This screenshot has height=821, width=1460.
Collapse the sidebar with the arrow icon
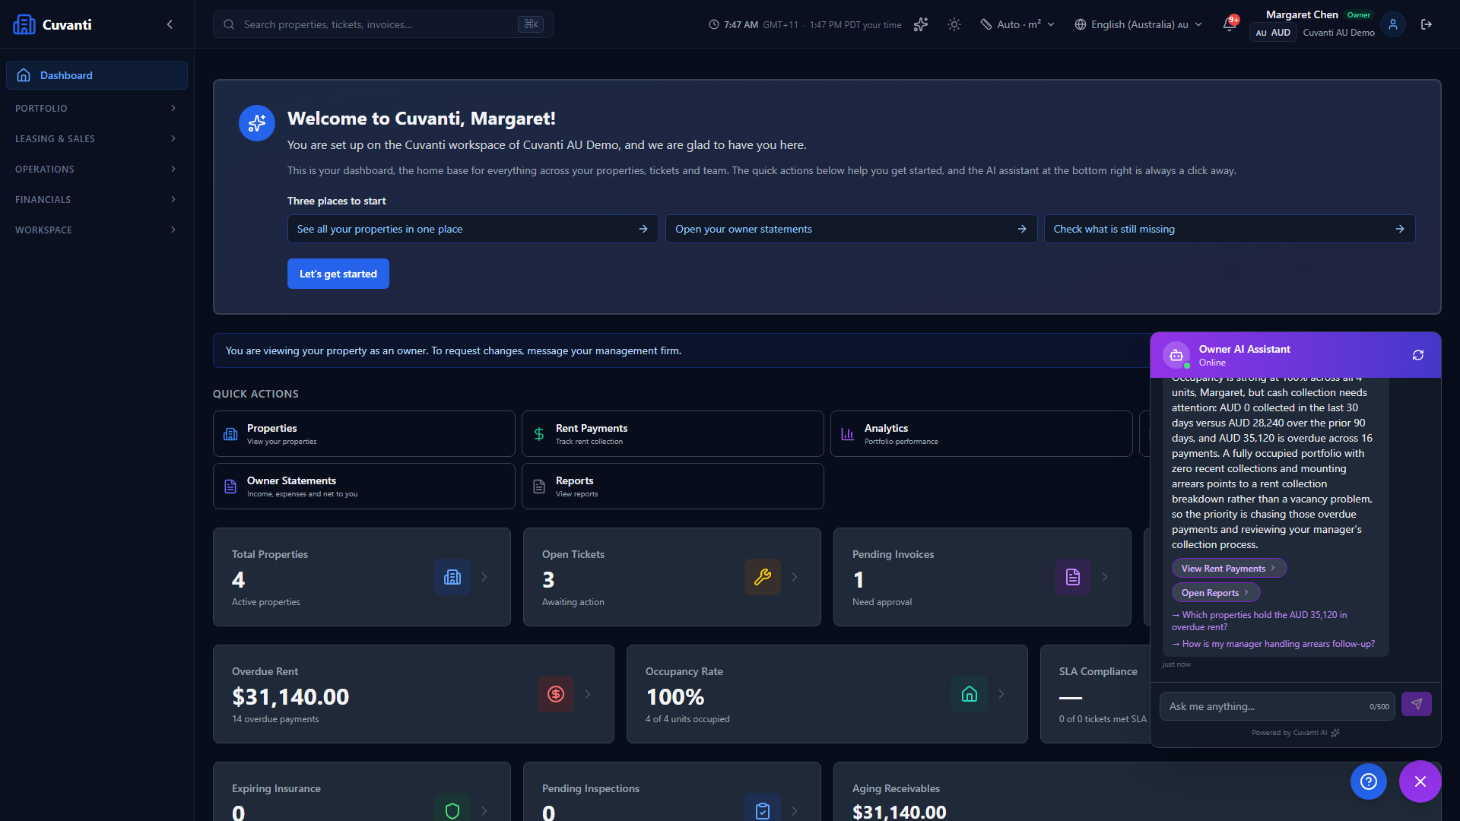[x=170, y=24]
